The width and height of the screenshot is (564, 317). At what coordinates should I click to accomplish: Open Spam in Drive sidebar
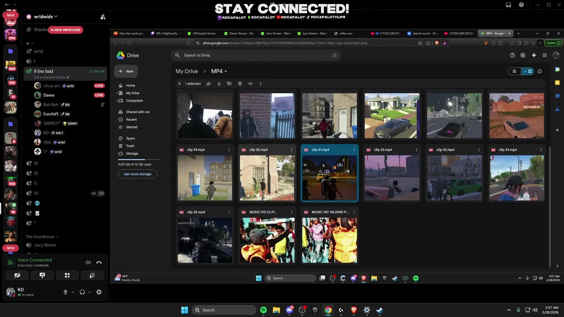[x=130, y=138]
